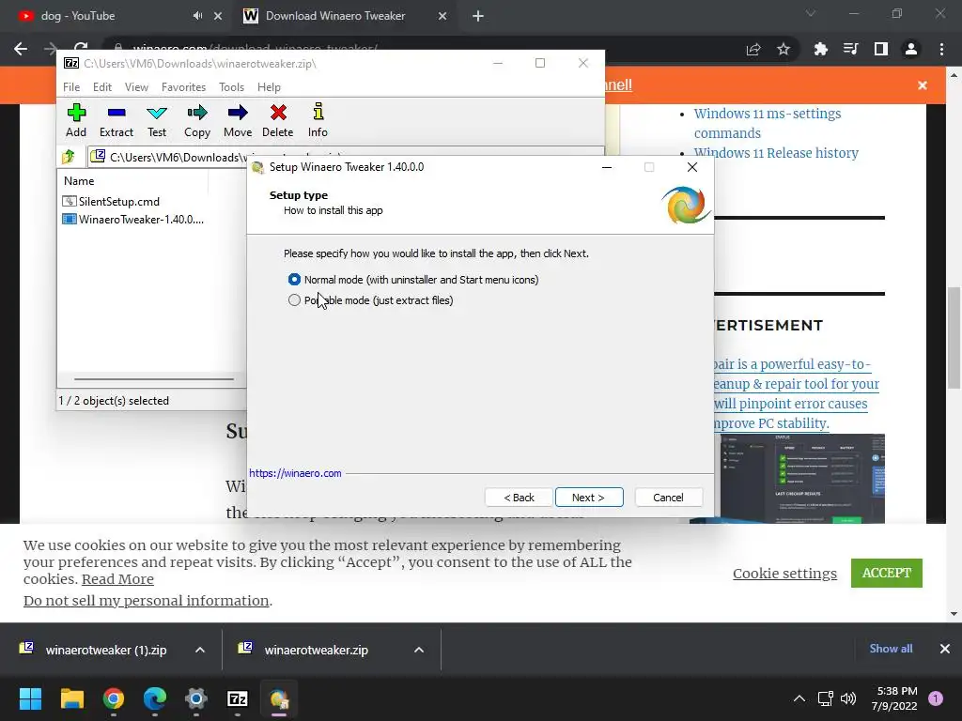Expand winaerotweaker (1).zip download options

(x=200, y=650)
